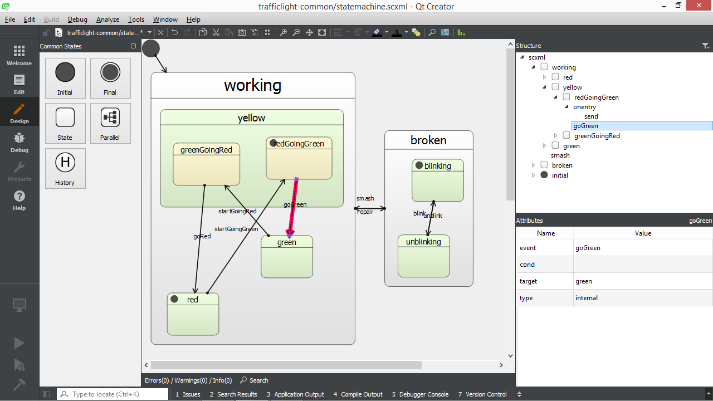
Task: Click the cut scissors toolbar icon
Action: (216, 33)
